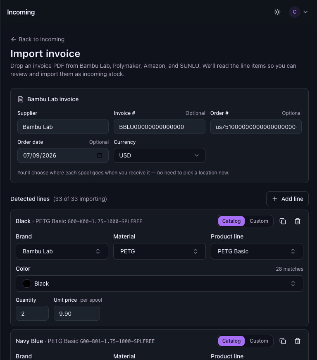Focus the Order date field 07/09/2026

tap(63, 155)
